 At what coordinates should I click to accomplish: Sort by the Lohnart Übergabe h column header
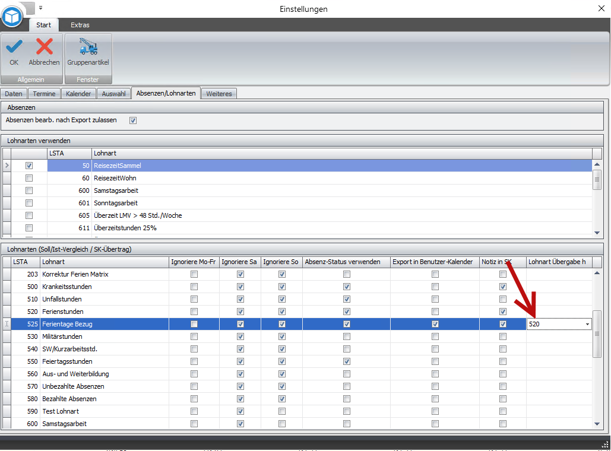pos(558,262)
